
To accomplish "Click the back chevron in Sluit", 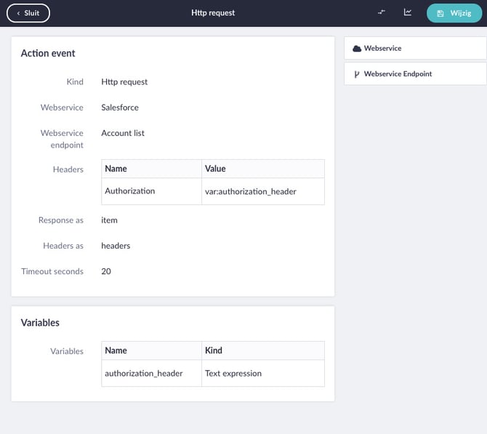I will tap(17, 13).
